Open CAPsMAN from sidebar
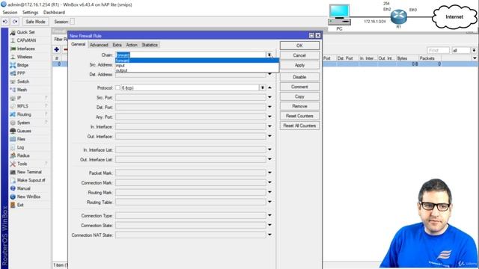This screenshot has height=269, width=479. pyautogui.click(x=26, y=40)
